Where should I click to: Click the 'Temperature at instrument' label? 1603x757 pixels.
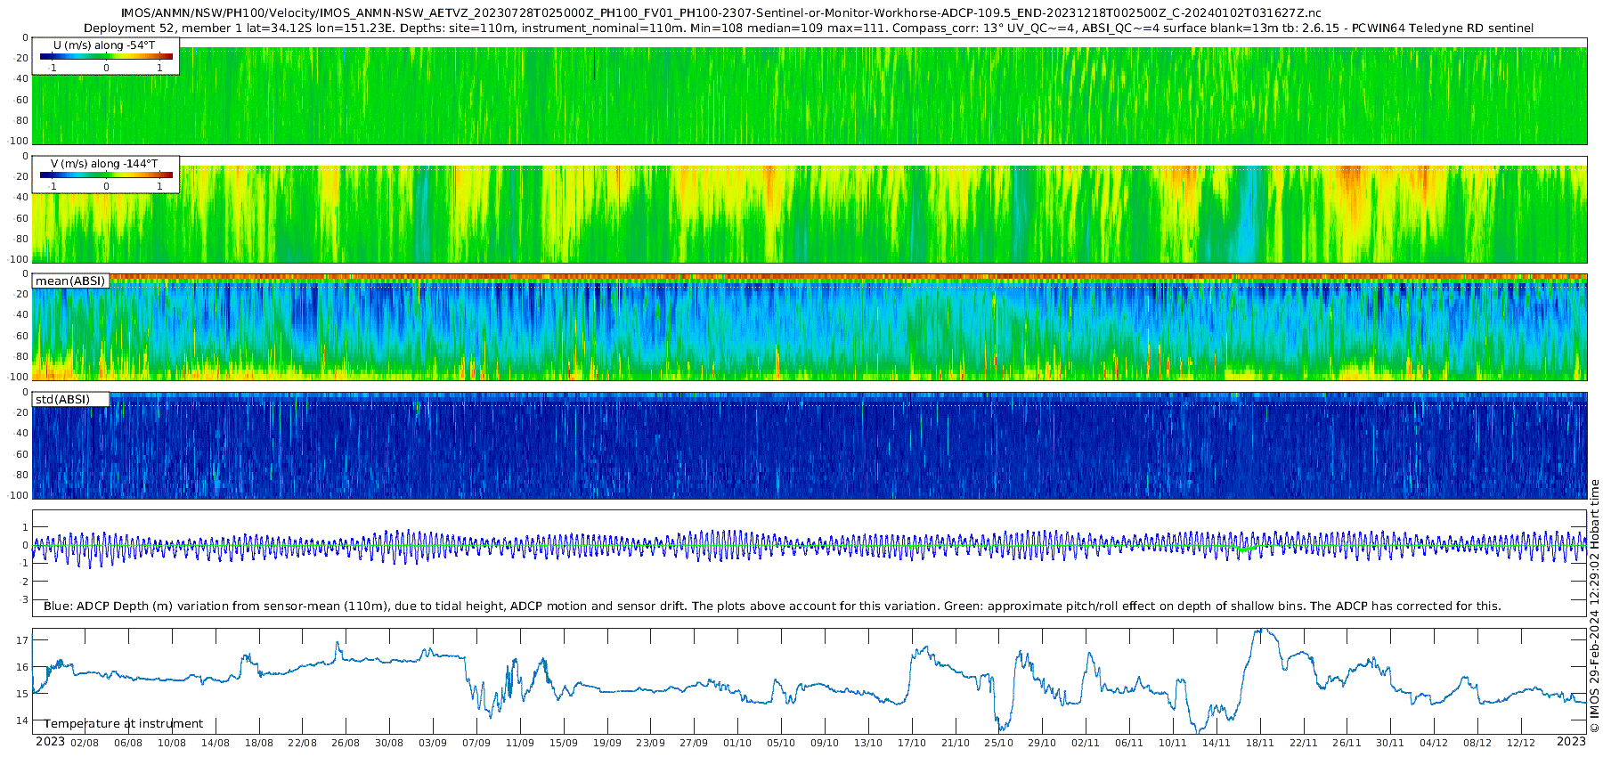click(x=124, y=723)
